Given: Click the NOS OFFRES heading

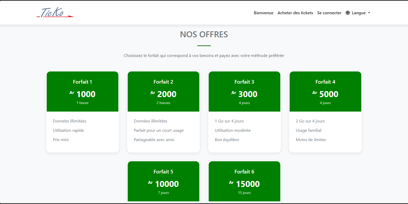Looking at the screenshot, I should (x=204, y=34).
